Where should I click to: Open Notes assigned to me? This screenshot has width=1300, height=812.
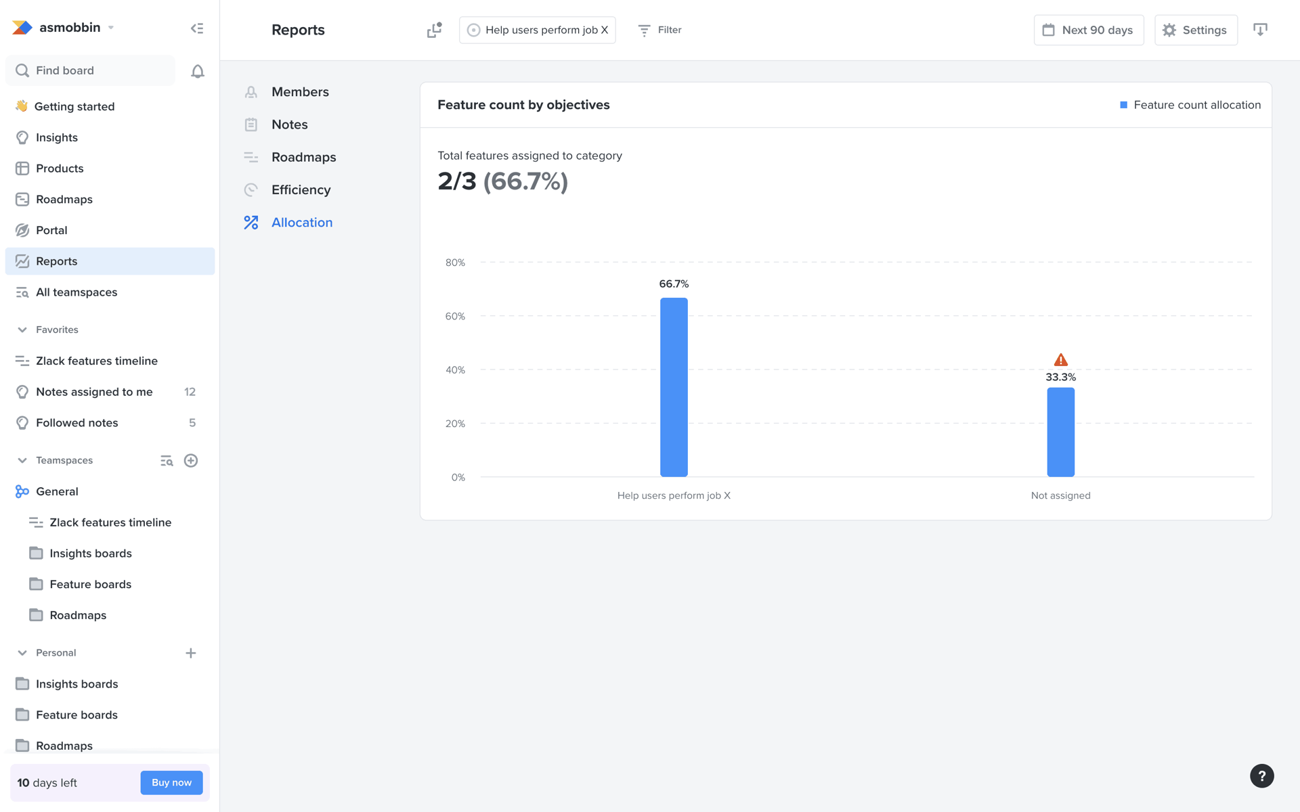click(110, 392)
